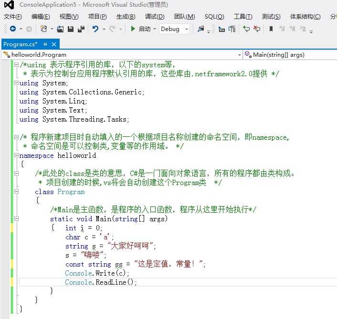
Task: Open the 文件(F) menu
Action: pyautogui.click(x=13, y=17)
